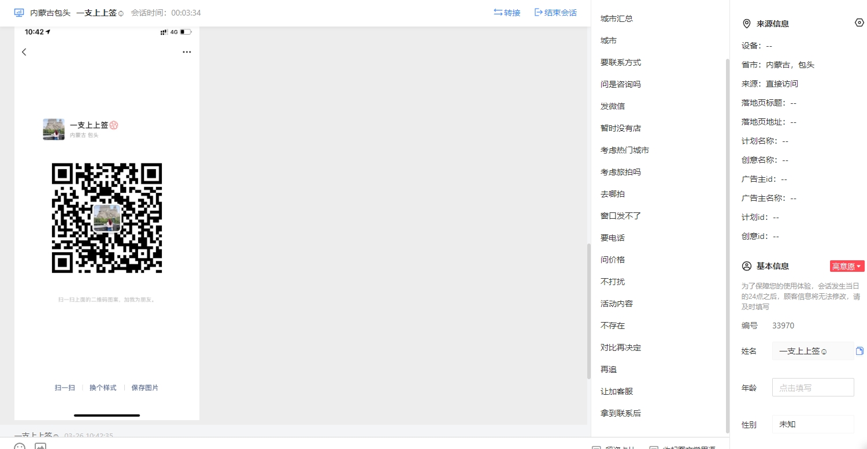The height and width of the screenshot is (449, 867).
Task: Select quick reply 城市
Action: [609, 40]
